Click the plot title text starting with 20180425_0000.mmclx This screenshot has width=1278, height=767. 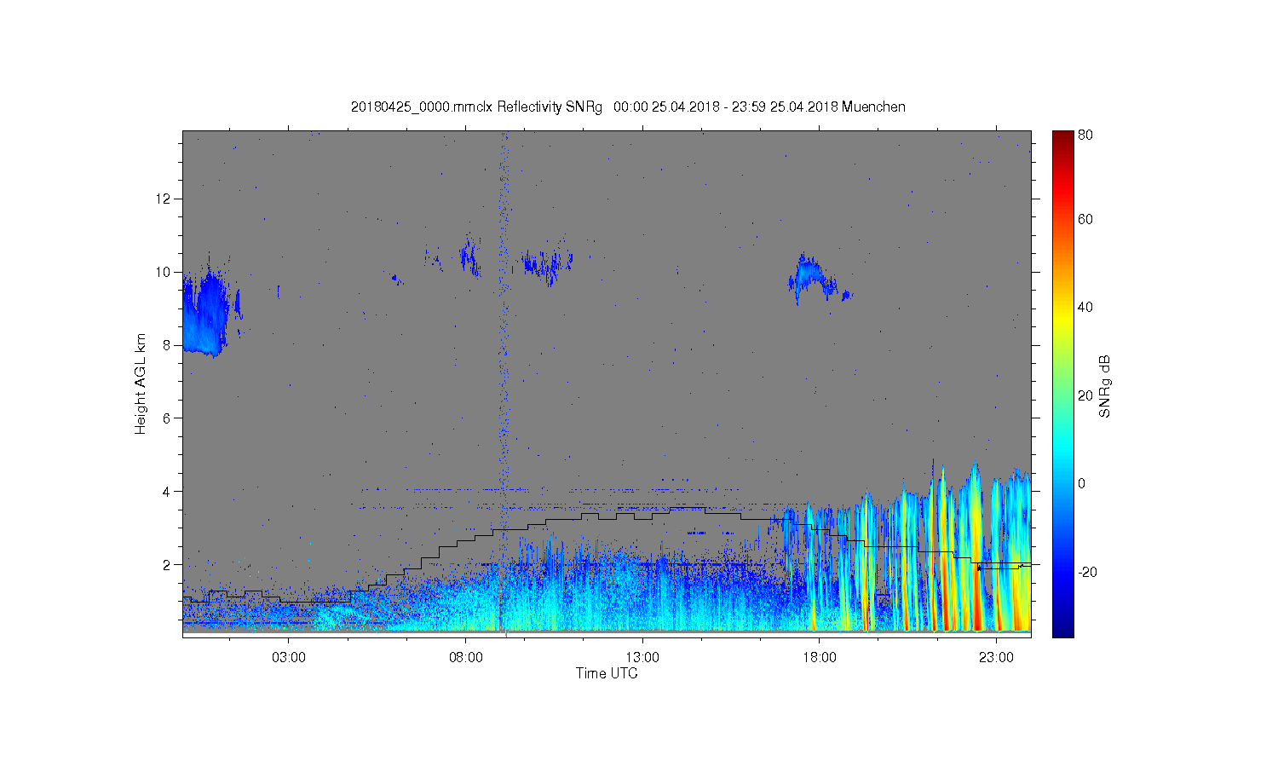[x=628, y=107]
